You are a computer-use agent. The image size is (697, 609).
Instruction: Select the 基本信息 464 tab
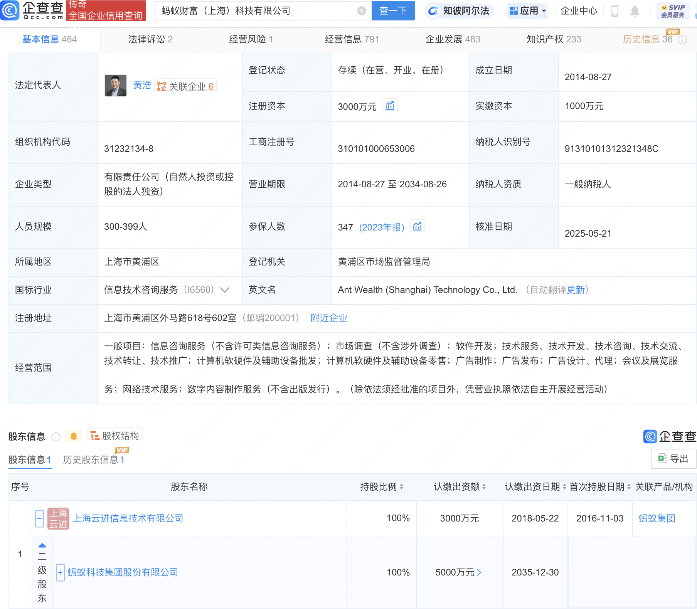click(x=49, y=39)
